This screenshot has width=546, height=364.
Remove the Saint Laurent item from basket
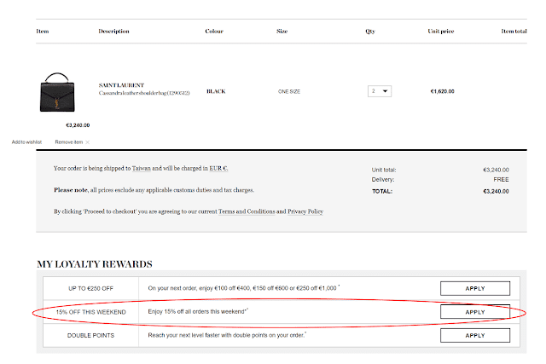click(69, 142)
